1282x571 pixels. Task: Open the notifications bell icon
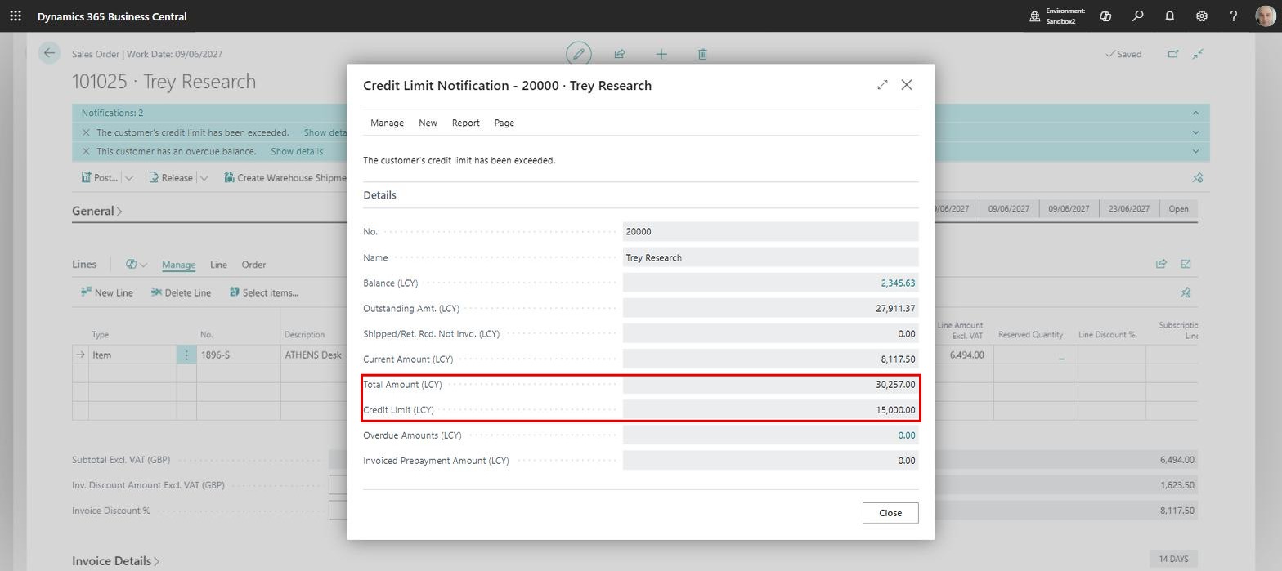point(1169,16)
